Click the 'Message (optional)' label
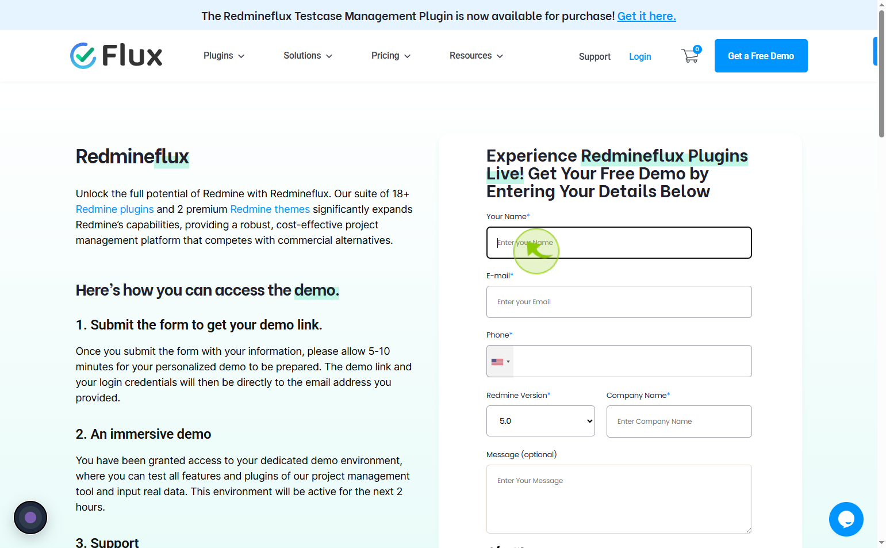 (x=521, y=454)
